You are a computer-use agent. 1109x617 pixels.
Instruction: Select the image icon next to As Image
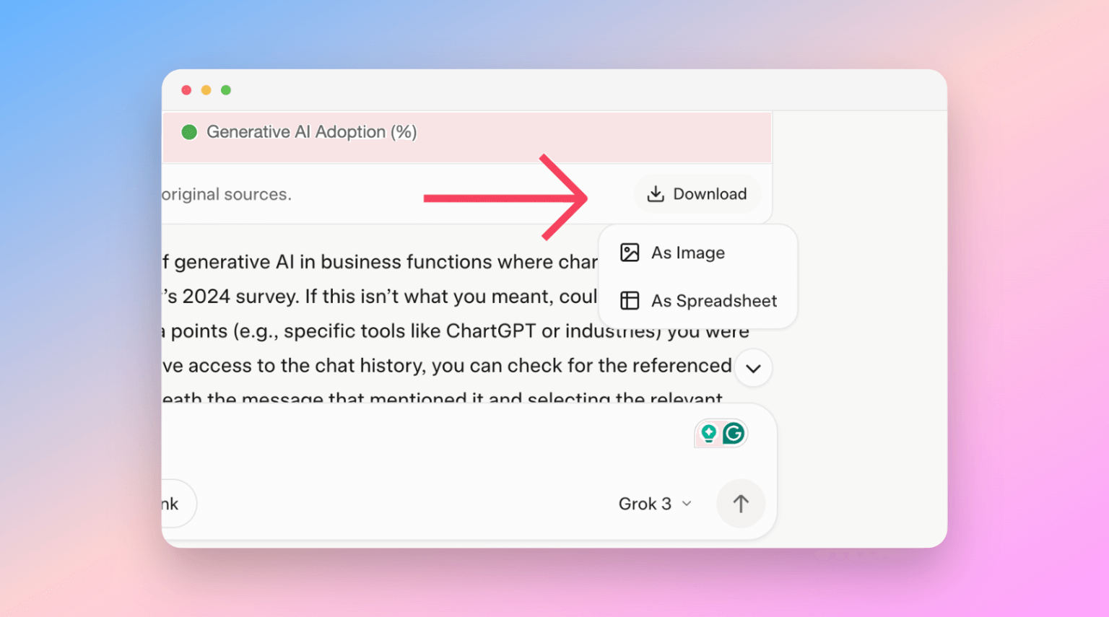pyautogui.click(x=629, y=253)
